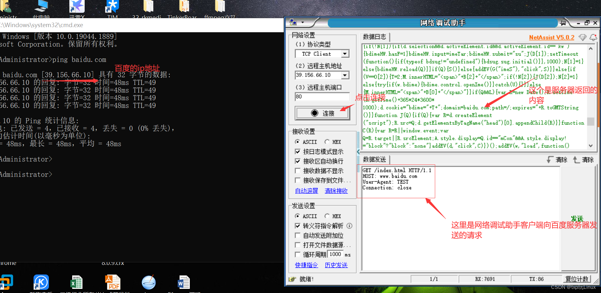Screen dimensions: 601x293
Task: Click the send text area containing GET /index.html
Action: point(461,218)
